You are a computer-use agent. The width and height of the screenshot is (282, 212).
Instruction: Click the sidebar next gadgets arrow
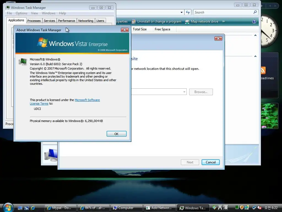coord(275,6)
